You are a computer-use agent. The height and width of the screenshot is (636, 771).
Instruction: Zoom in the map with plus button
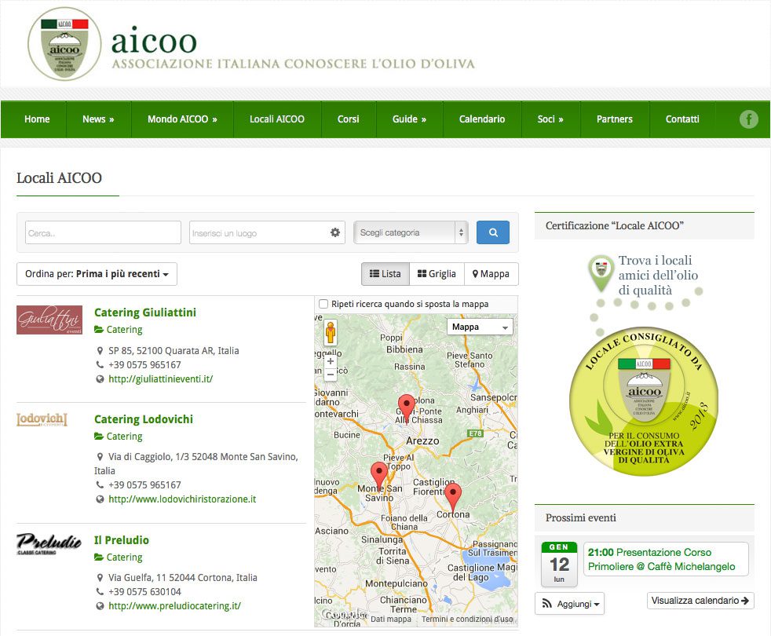(331, 361)
